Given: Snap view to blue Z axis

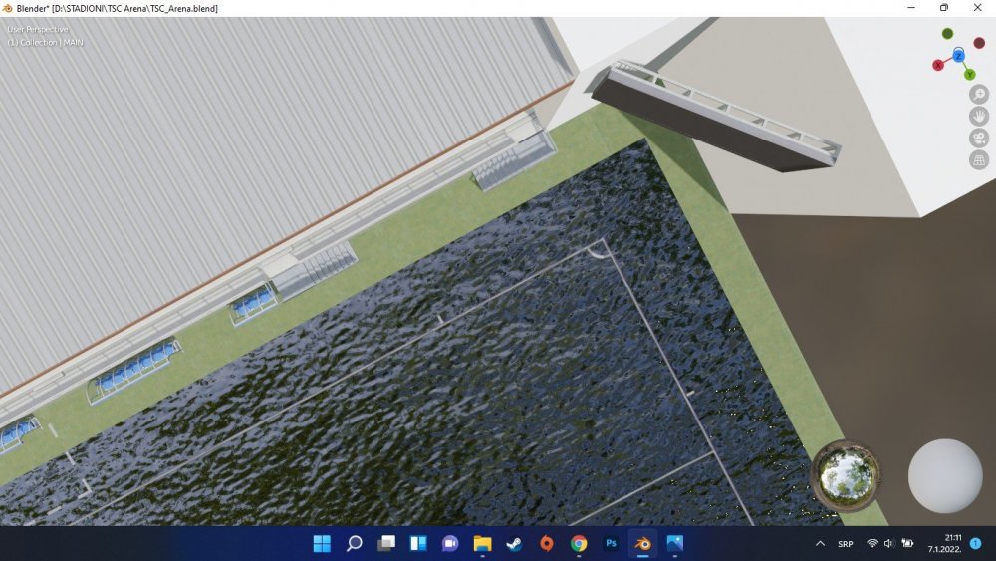Looking at the screenshot, I should (958, 54).
